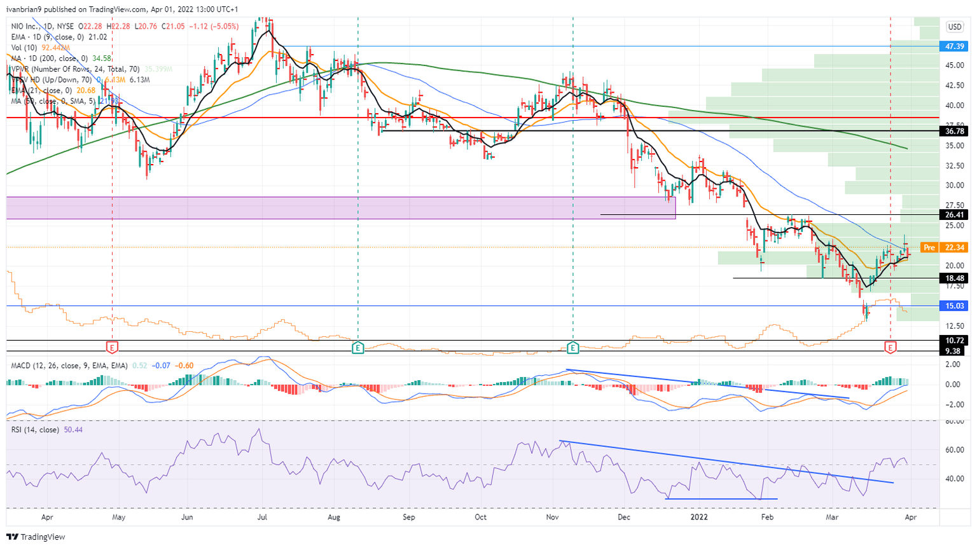Click the red "E" earnings marker below May
The image size is (977, 548).
pos(113,348)
